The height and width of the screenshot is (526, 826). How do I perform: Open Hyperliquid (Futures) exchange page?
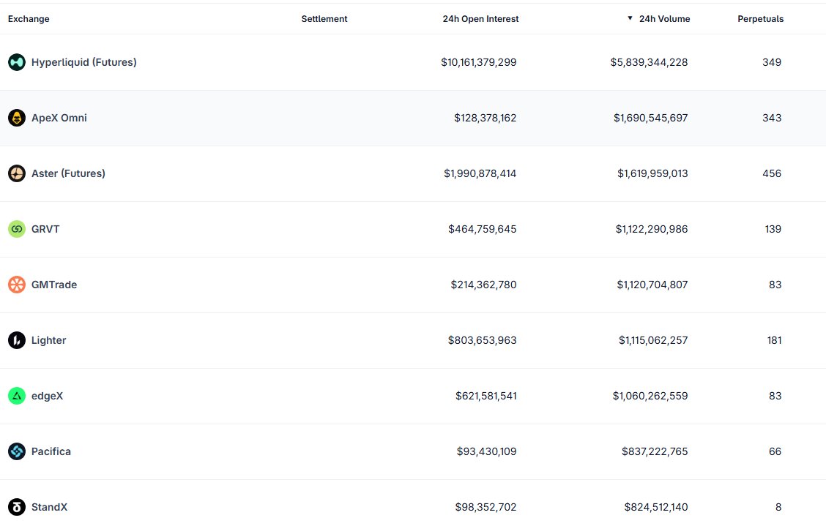pyautogui.click(x=83, y=62)
